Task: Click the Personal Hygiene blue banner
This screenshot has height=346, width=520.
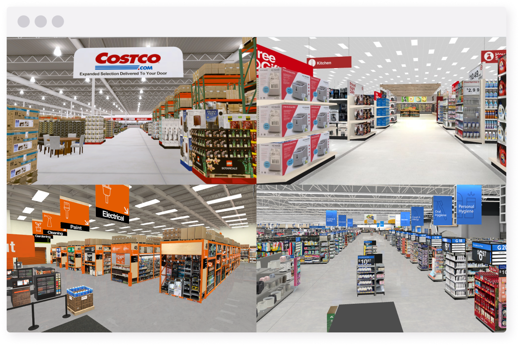Action: (469, 204)
